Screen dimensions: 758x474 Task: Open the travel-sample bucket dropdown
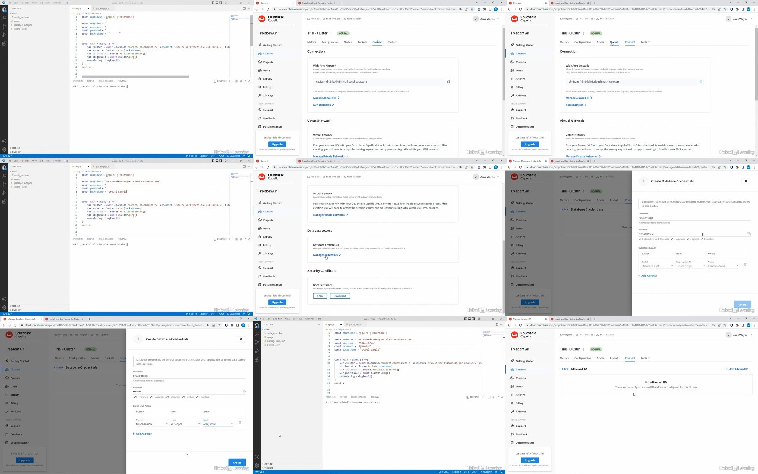152,424
